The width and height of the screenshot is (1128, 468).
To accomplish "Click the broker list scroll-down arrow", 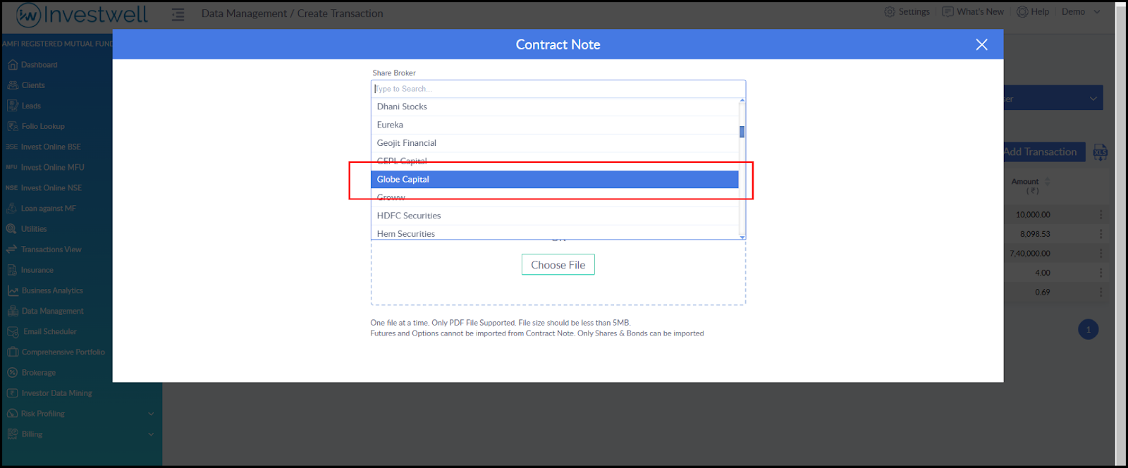I will [x=742, y=238].
